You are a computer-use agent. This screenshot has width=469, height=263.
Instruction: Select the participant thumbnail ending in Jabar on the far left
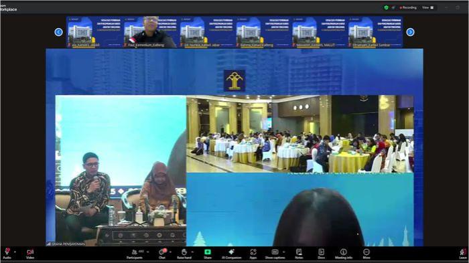tap(94, 32)
